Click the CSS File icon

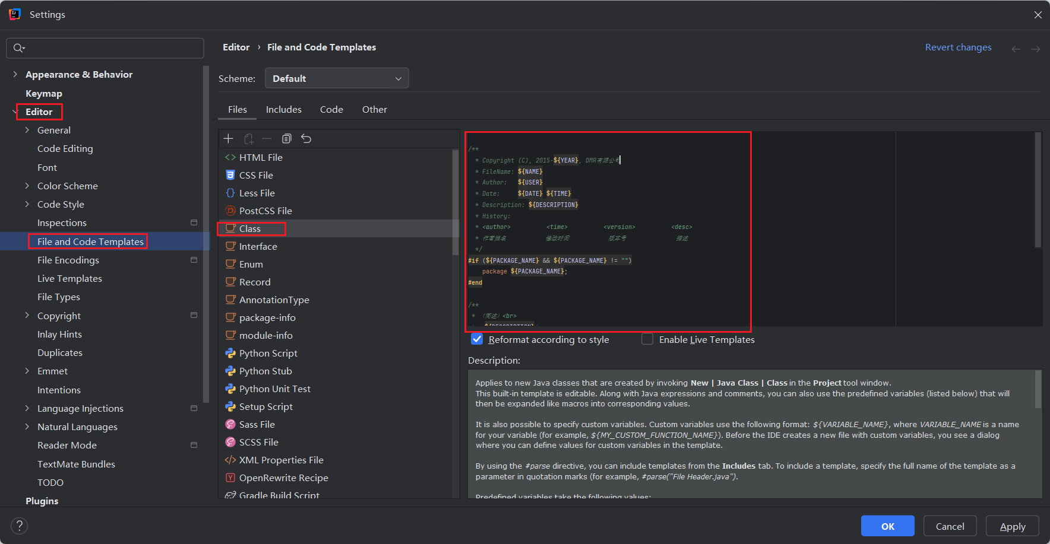point(230,175)
